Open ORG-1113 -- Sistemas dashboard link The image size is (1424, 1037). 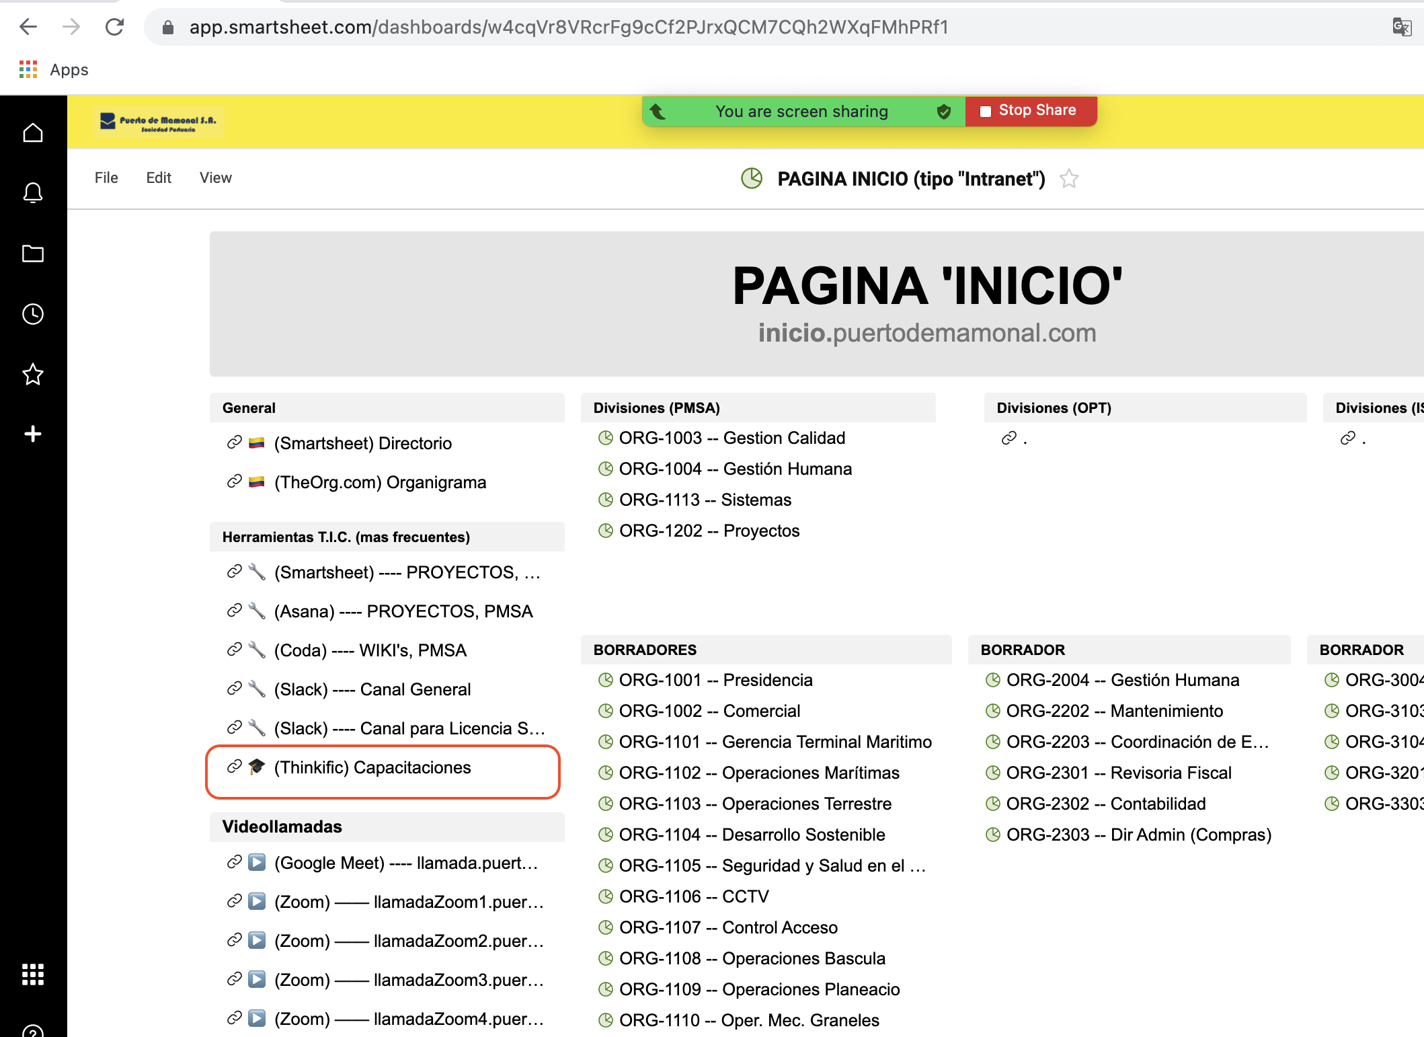(705, 500)
